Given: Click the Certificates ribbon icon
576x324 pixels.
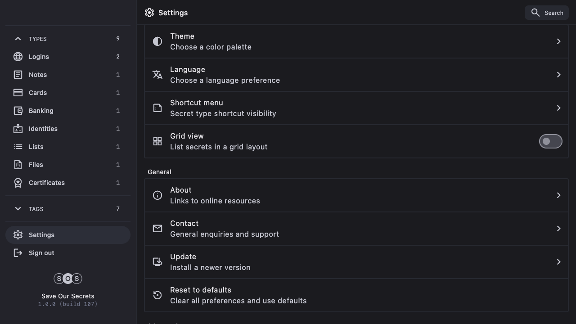Looking at the screenshot, I should pos(18,183).
